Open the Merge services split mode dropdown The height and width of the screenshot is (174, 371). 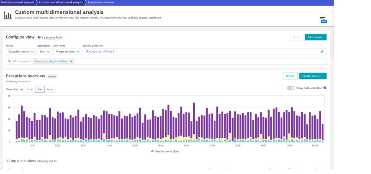(x=67, y=52)
